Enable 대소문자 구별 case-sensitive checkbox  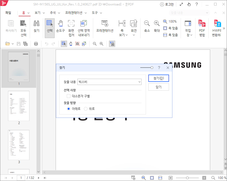(x=69, y=96)
